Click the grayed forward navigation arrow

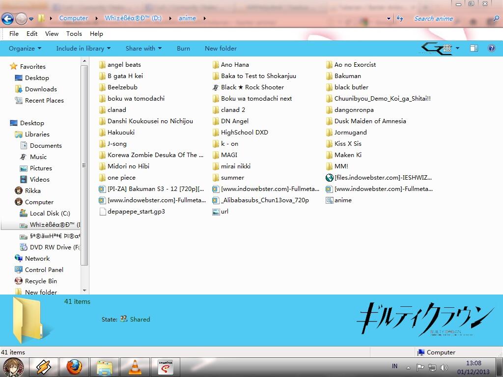point(21,19)
